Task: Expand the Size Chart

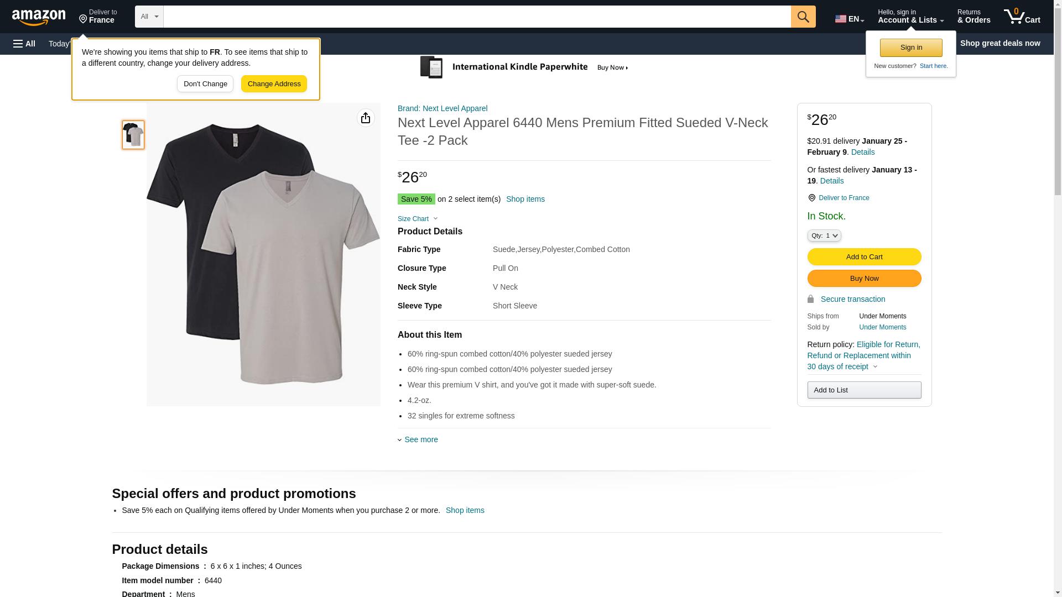Action: pyautogui.click(x=418, y=219)
